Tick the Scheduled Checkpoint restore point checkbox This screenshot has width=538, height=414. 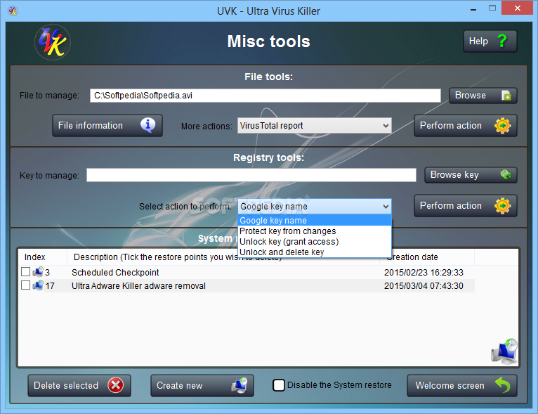[x=25, y=272]
